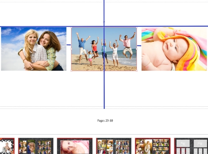Choose the layout with woman in pink
The height and width of the screenshot is (154, 208).
click(75, 146)
